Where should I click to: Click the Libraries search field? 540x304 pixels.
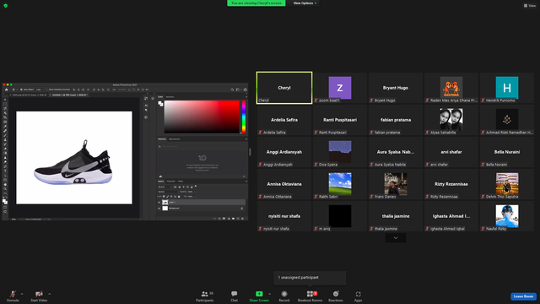[x=202, y=146]
